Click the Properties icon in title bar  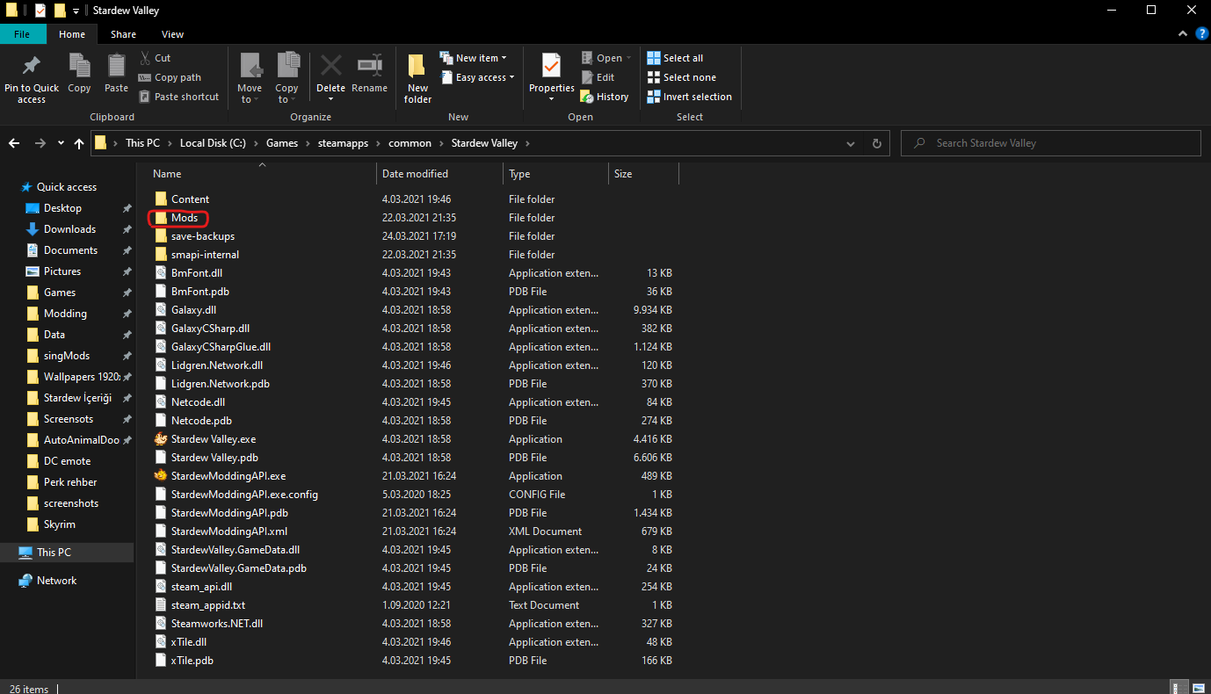40,11
